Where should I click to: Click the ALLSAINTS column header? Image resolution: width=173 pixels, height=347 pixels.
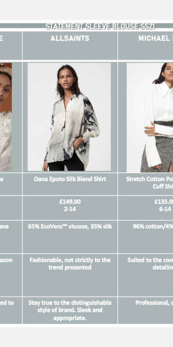pos(70,45)
